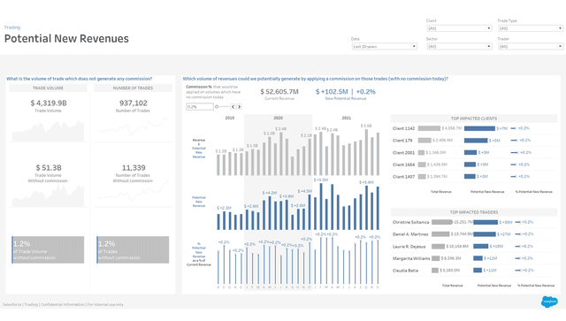Screen dimensions: 566x321
Task: Select Christine Soltanica trader row
Action: (x=474, y=222)
